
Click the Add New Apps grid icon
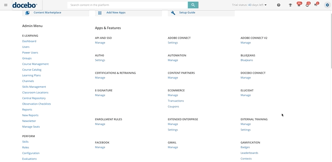pos(100,13)
